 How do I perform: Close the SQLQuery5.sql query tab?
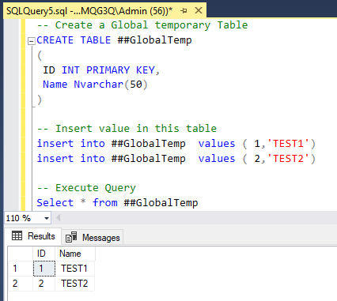click(x=199, y=10)
